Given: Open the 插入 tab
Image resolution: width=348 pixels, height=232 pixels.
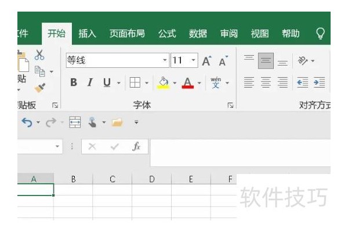Looking at the screenshot, I should 87,34.
